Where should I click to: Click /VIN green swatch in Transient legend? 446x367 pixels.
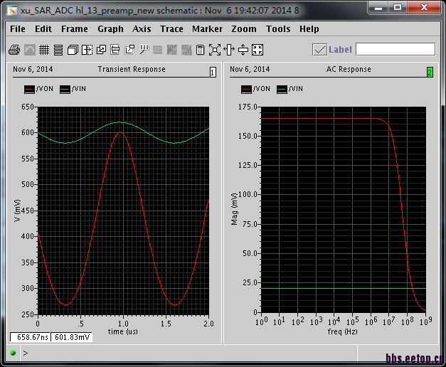(65, 90)
